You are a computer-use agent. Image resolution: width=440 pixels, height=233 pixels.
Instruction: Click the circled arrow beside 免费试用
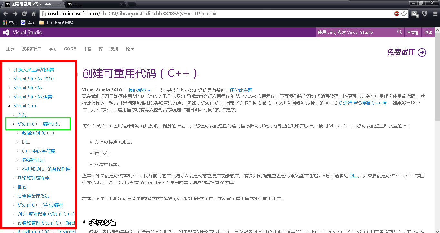(x=422, y=52)
